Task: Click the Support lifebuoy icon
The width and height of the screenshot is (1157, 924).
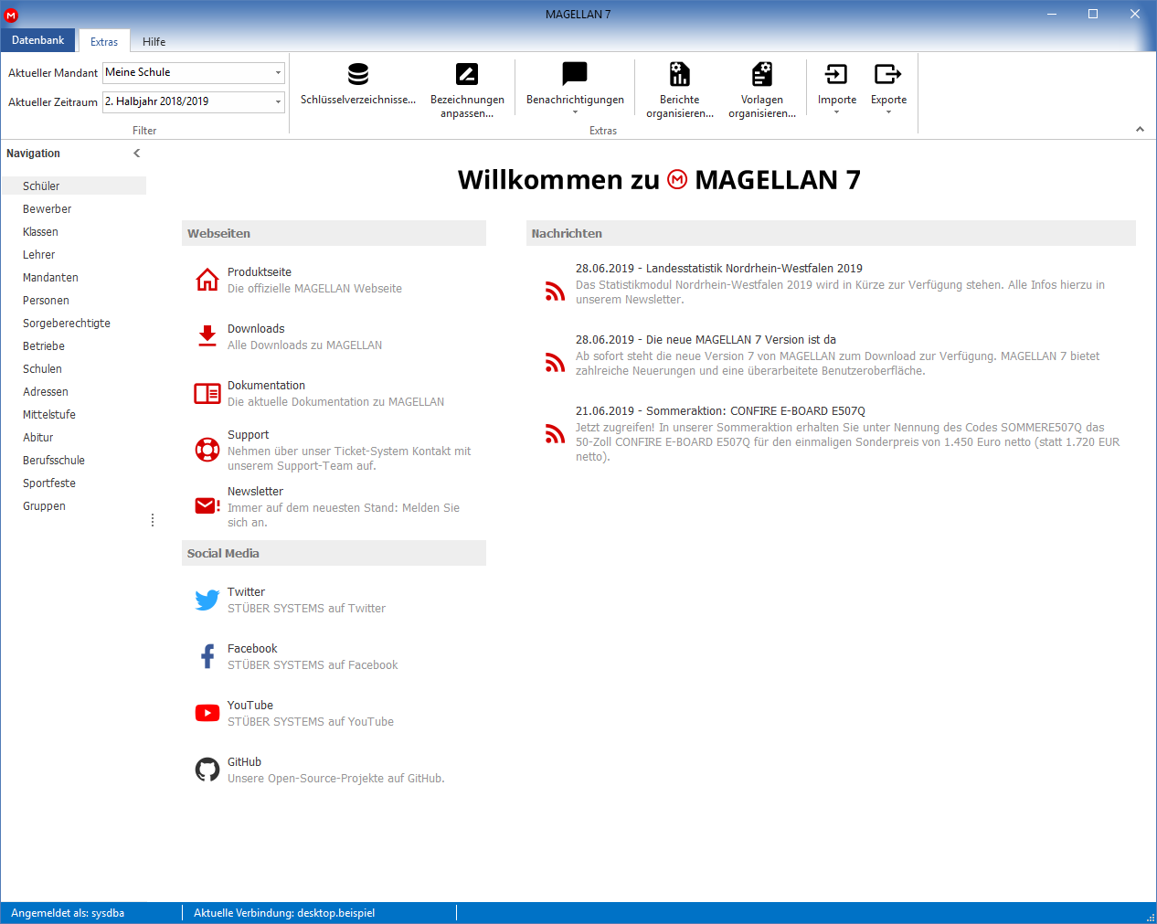Action: tap(207, 450)
